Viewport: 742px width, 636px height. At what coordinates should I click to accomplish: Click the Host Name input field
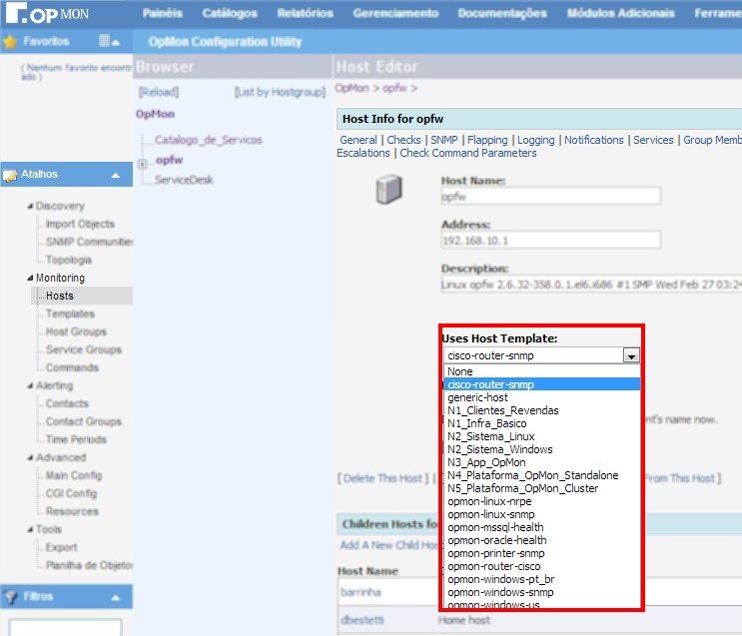(550, 198)
